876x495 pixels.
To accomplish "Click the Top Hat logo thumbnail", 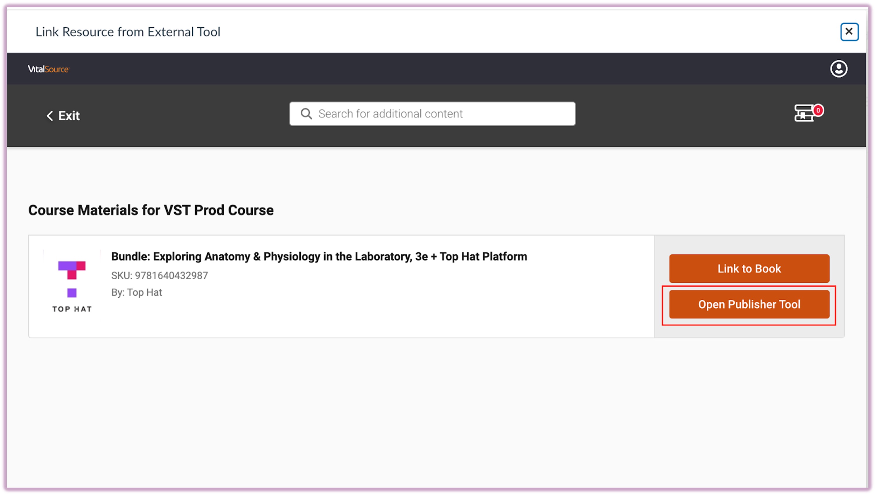I will 72,278.
